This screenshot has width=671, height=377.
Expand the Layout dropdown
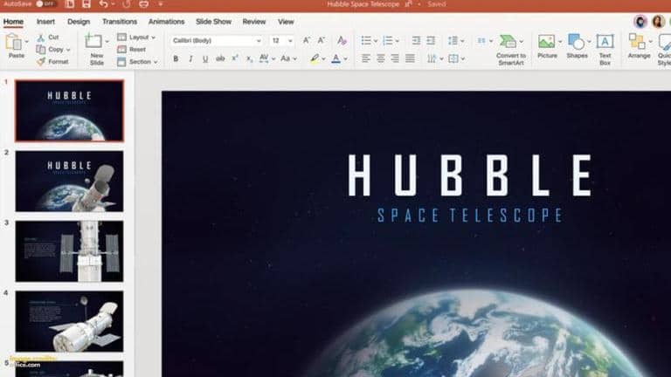(x=141, y=38)
